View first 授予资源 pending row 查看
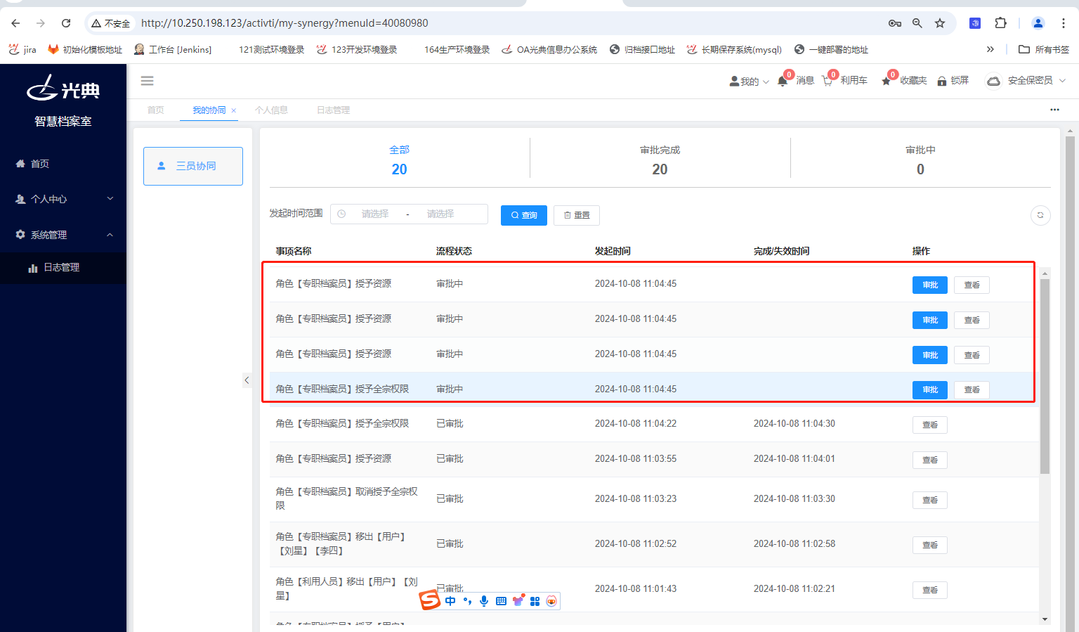 (x=972, y=285)
